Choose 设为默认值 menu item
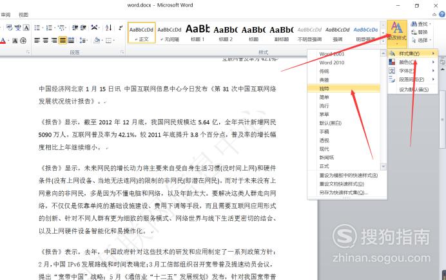The image size is (446, 280). coord(412,89)
